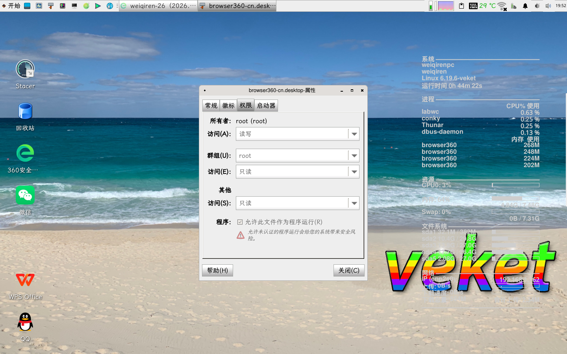Uncheck 允许此文件作为程序运行
The height and width of the screenshot is (354, 567).
tap(240, 222)
